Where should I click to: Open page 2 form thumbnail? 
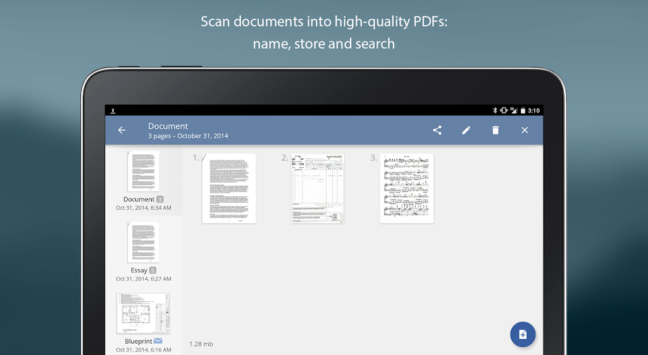[x=318, y=188]
